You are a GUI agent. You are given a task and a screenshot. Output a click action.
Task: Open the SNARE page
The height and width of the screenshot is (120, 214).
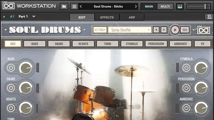[x=59, y=44]
